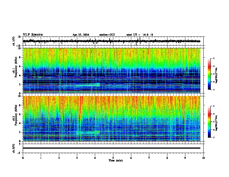Click the "5" tick on ch.3(V) axis
The width and height of the screenshot is (229, 177).
tap(20, 144)
